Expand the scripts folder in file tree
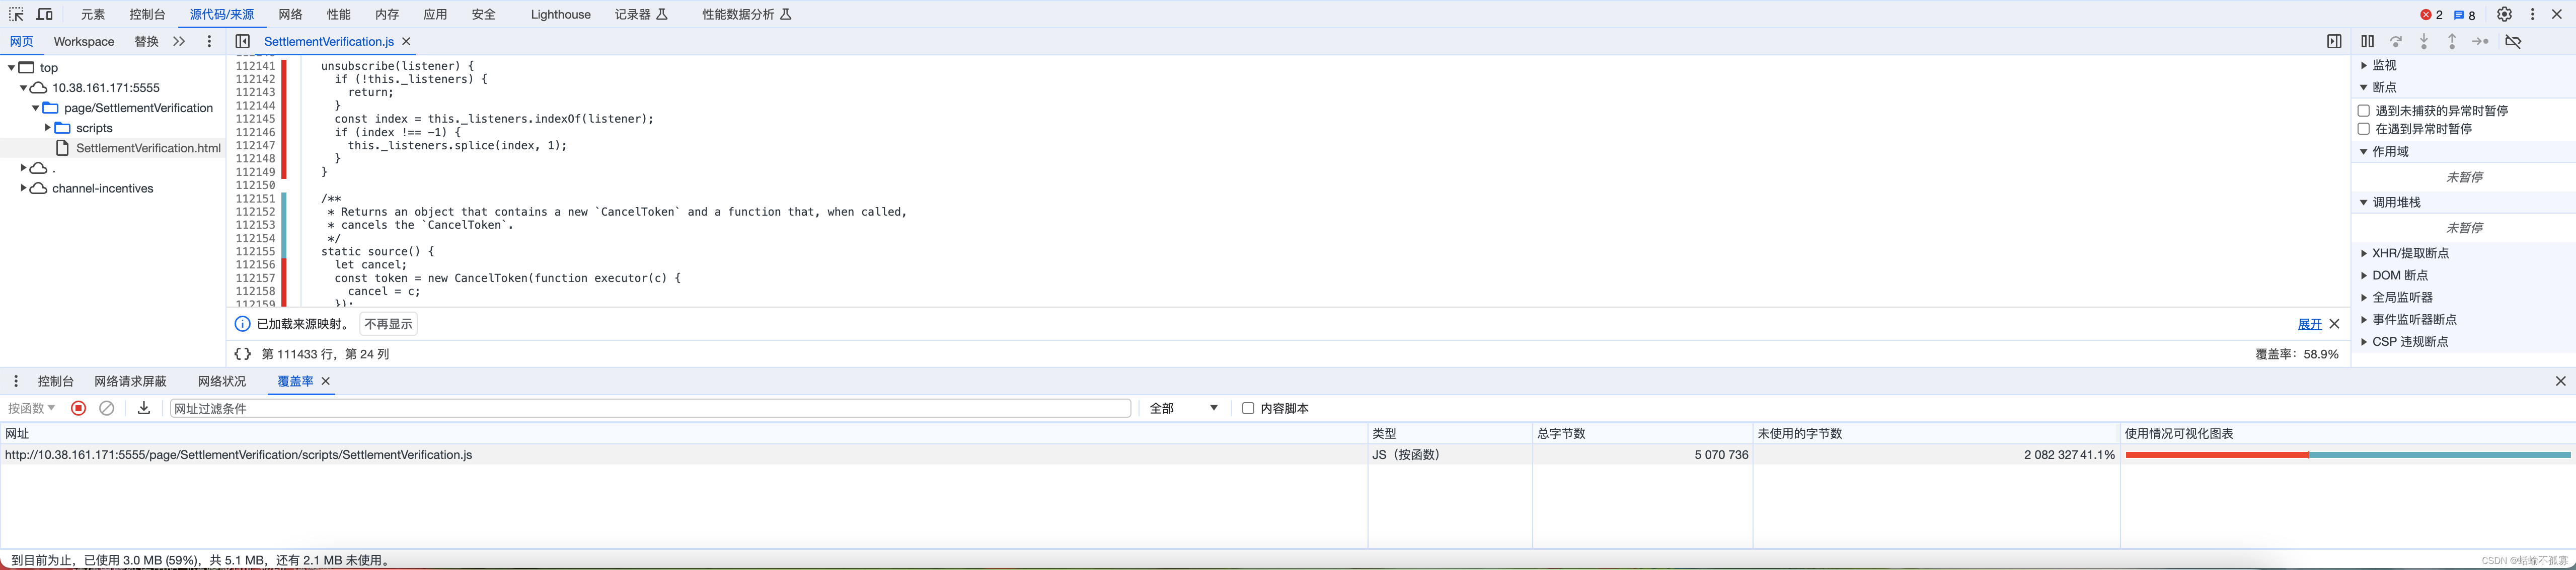The width and height of the screenshot is (2576, 570). tap(48, 128)
